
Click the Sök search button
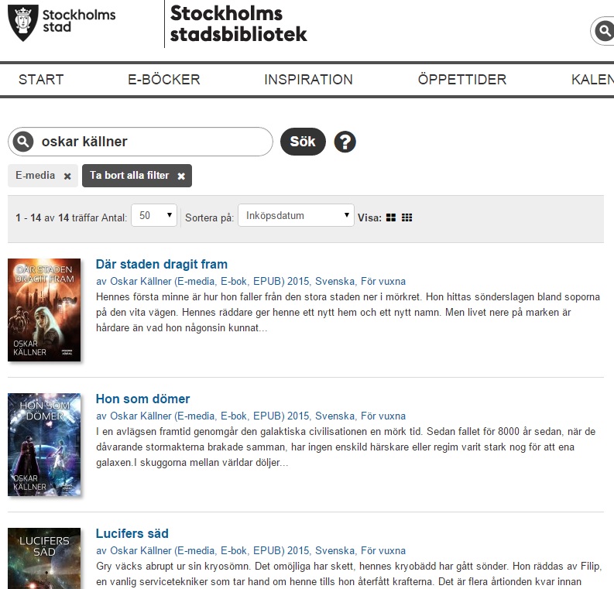tap(303, 142)
